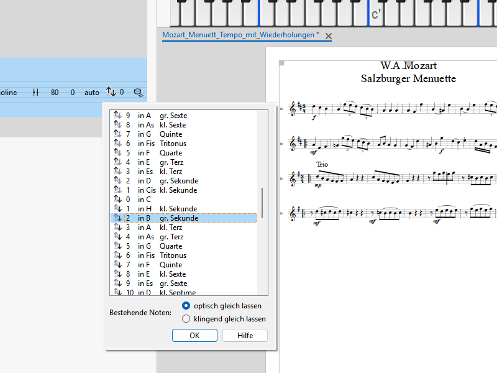Click the transposition arrows icon in the track row
The height and width of the screenshot is (373, 497).
[111, 92]
